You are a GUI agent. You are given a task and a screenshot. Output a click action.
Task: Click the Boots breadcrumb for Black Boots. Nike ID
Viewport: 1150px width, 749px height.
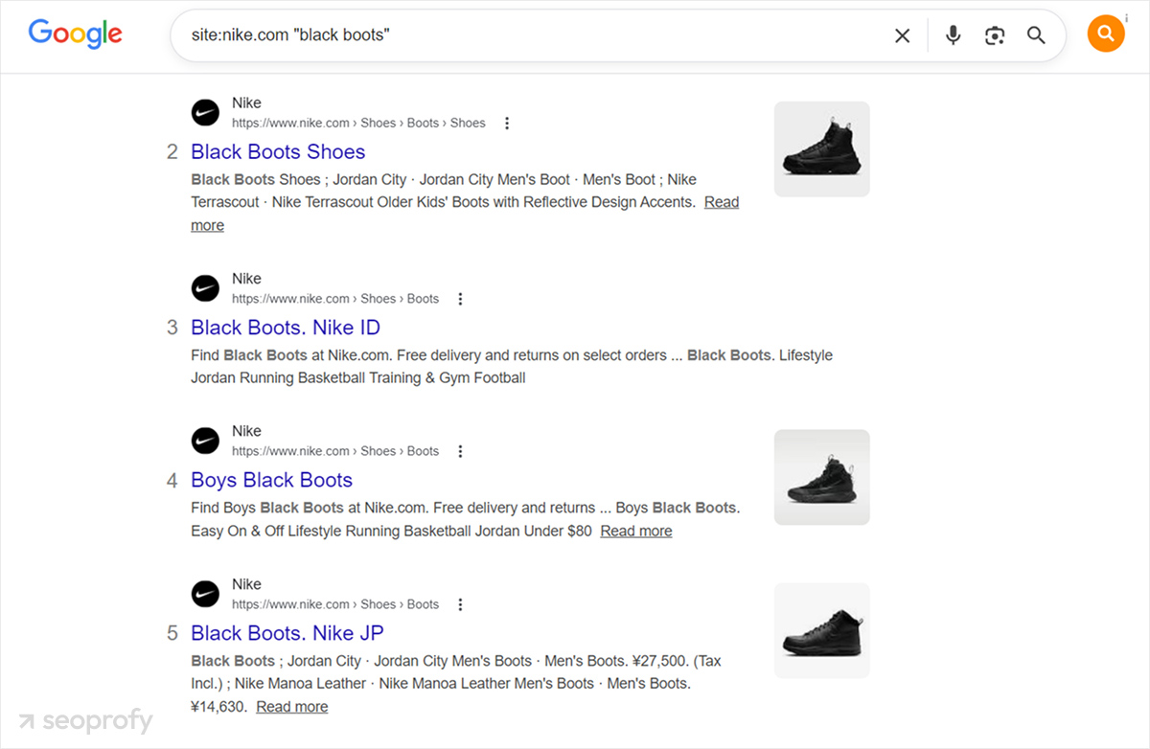coord(423,298)
